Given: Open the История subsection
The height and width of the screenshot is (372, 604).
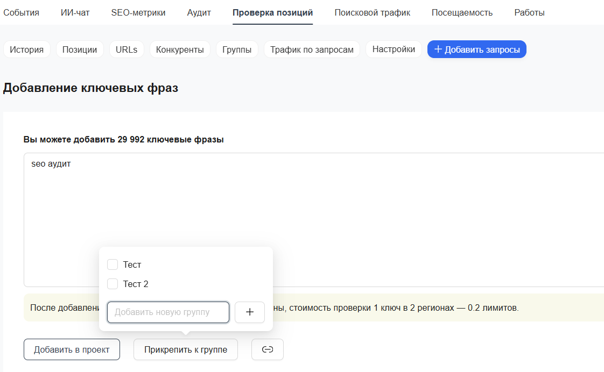Looking at the screenshot, I should click(x=27, y=49).
